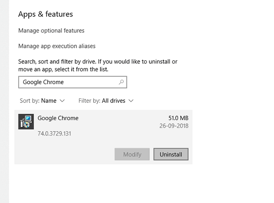Select the Google Chrome app name text
The image size is (274, 203).
58,118
